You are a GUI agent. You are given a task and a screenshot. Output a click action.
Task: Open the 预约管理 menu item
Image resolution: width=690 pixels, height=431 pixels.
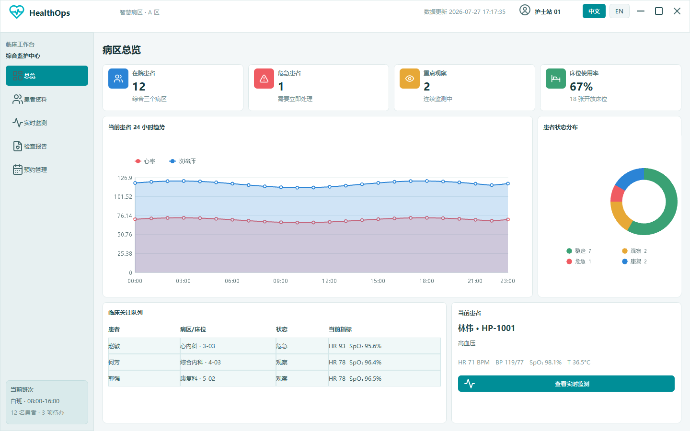point(47,170)
